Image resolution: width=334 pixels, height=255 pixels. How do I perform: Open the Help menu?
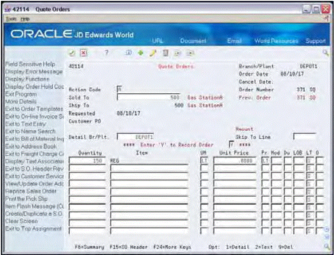coord(25,19)
